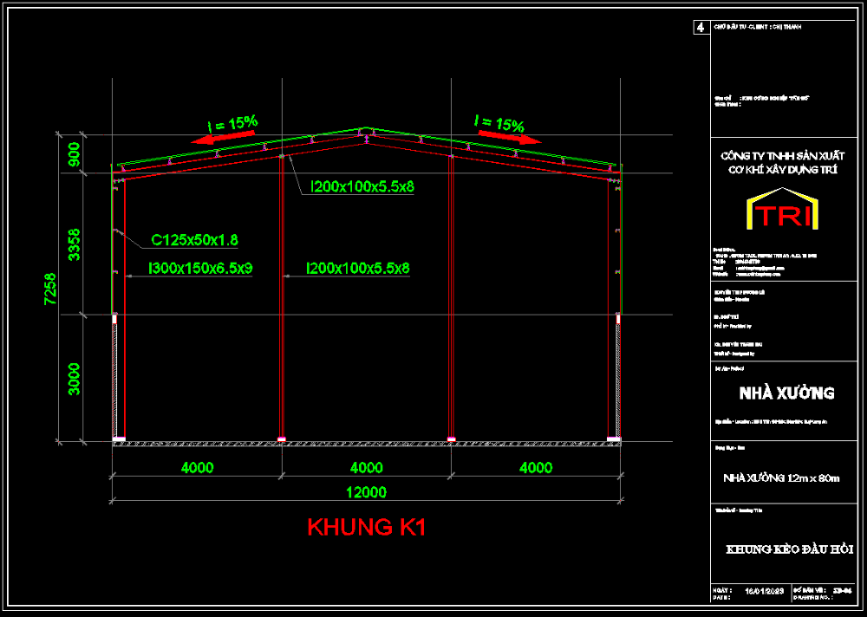Pick the '4000' dimension of the right bay

coord(536,468)
